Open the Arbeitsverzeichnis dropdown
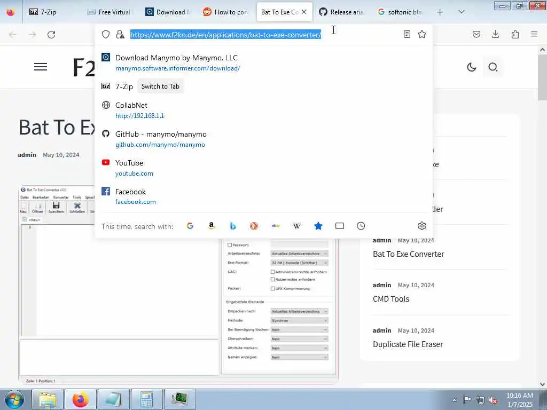The height and width of the screenshot is (410, 547). pyautogui.click(x=299, y=254)
